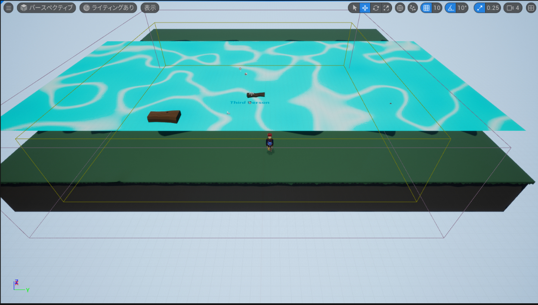Open the パースペクティブ view type dropdown

pos(46,8)
